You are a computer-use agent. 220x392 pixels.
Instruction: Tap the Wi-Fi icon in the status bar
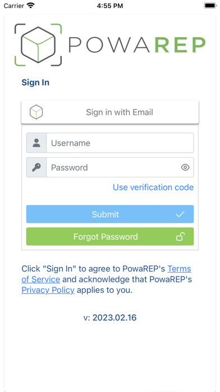(x=31, y=6)
